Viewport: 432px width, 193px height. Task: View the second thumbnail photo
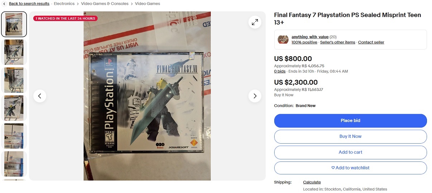[14, 52]
